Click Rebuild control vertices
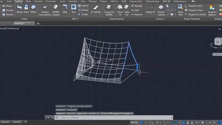222x125 pixels. [x=136, y=6]
